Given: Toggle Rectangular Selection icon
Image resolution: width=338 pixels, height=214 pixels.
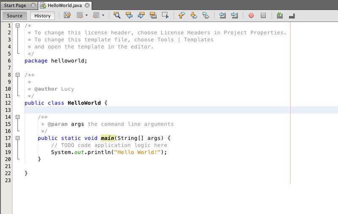Looking at the screenshot, I should coord(165,15).
